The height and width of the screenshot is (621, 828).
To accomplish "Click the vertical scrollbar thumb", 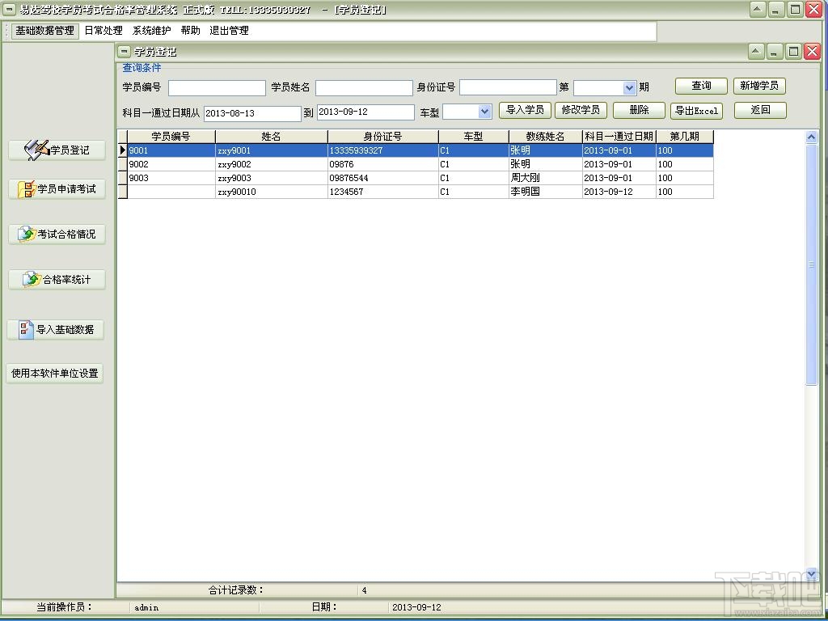I will pos(812,264).
